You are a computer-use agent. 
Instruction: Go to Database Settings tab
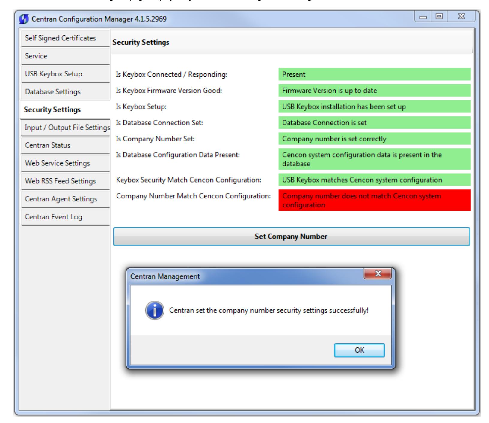pyautogui.click(x=65, y=92)
